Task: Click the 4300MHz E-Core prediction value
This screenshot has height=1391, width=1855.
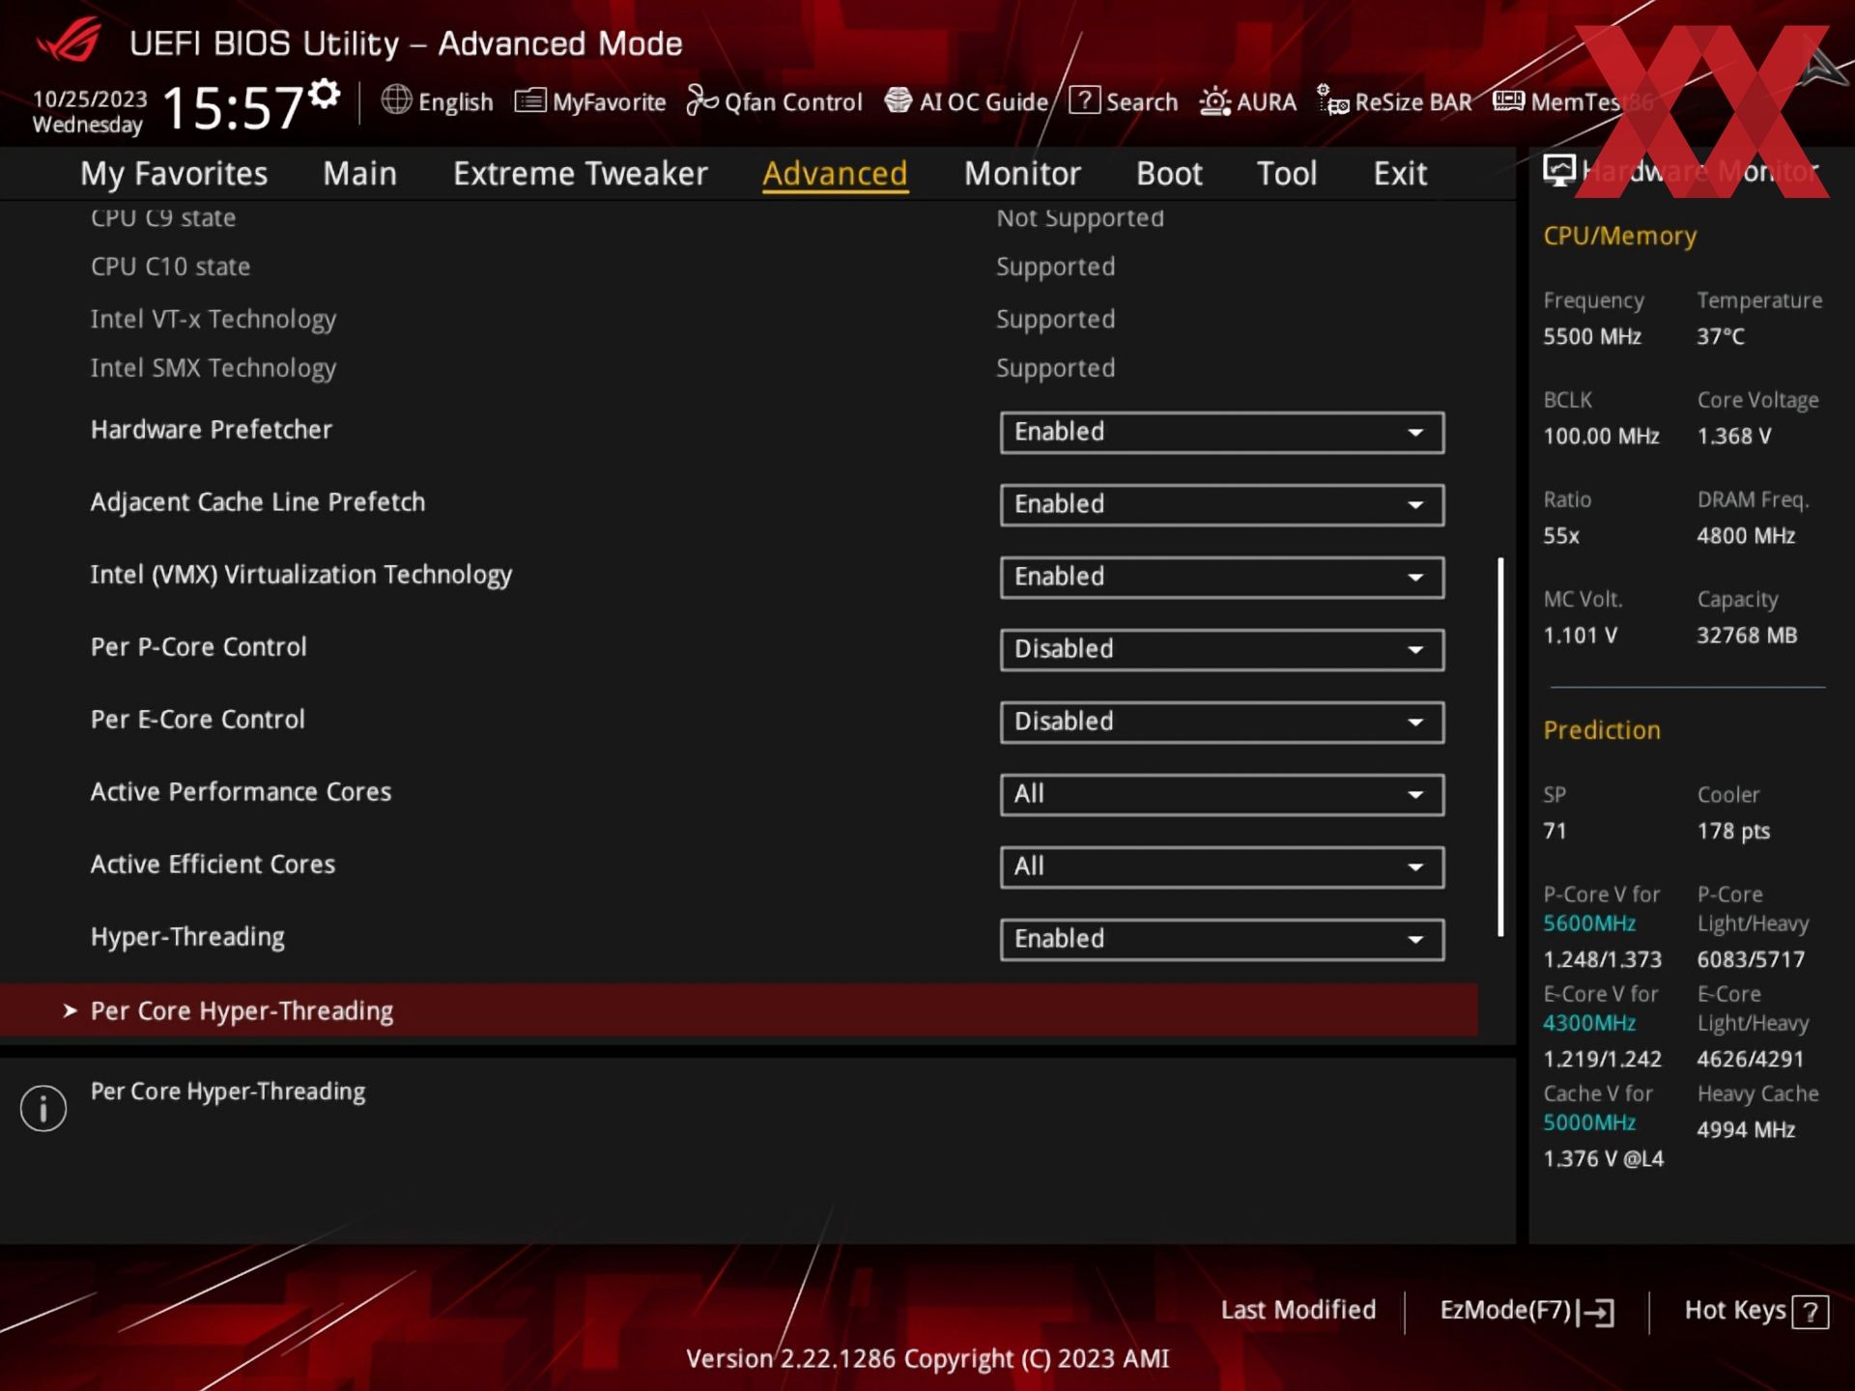Action: pyautogui.click(x=1589, y=1023)
